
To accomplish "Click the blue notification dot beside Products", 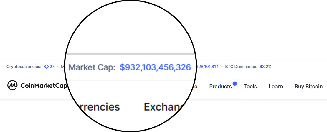I will point(235,84).
